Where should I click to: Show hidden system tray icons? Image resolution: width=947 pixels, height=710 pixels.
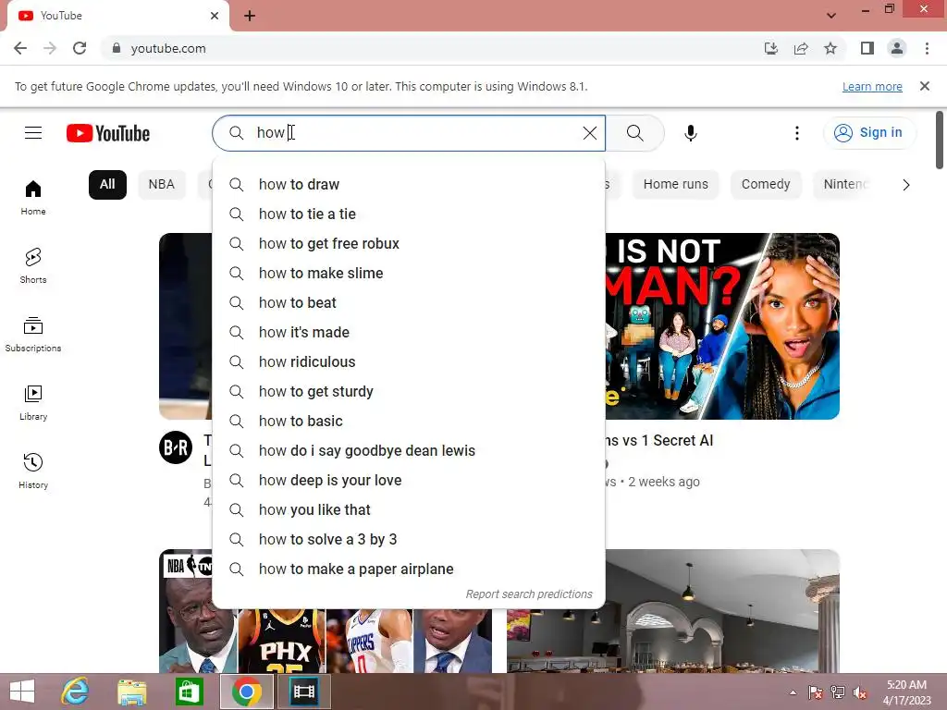(793, 692)
